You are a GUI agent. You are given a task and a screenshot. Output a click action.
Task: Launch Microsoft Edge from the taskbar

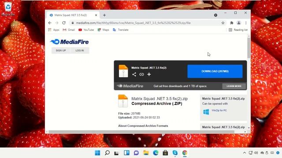[156, 153]
